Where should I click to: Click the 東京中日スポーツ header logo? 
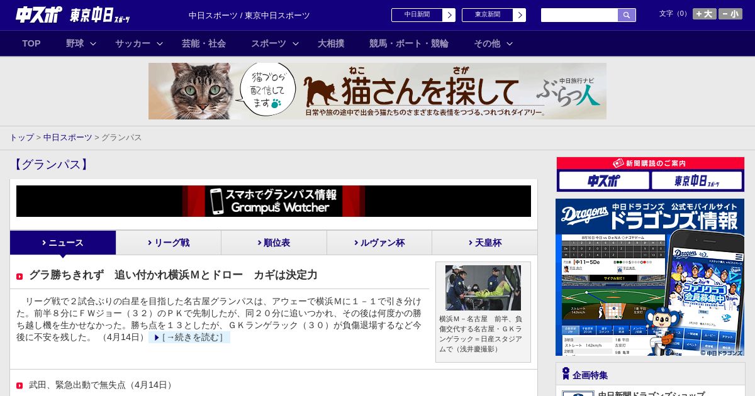point(100,15)
